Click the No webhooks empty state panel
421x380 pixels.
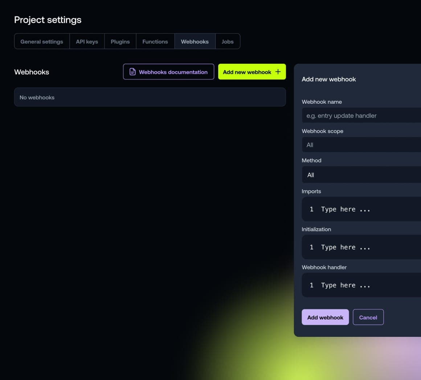pos(150,97)
